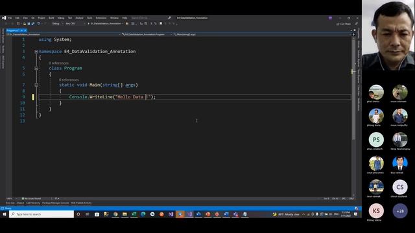Click the Cortana circle taskbar icon
Viewport: 415px width, 233px height.
78,214
